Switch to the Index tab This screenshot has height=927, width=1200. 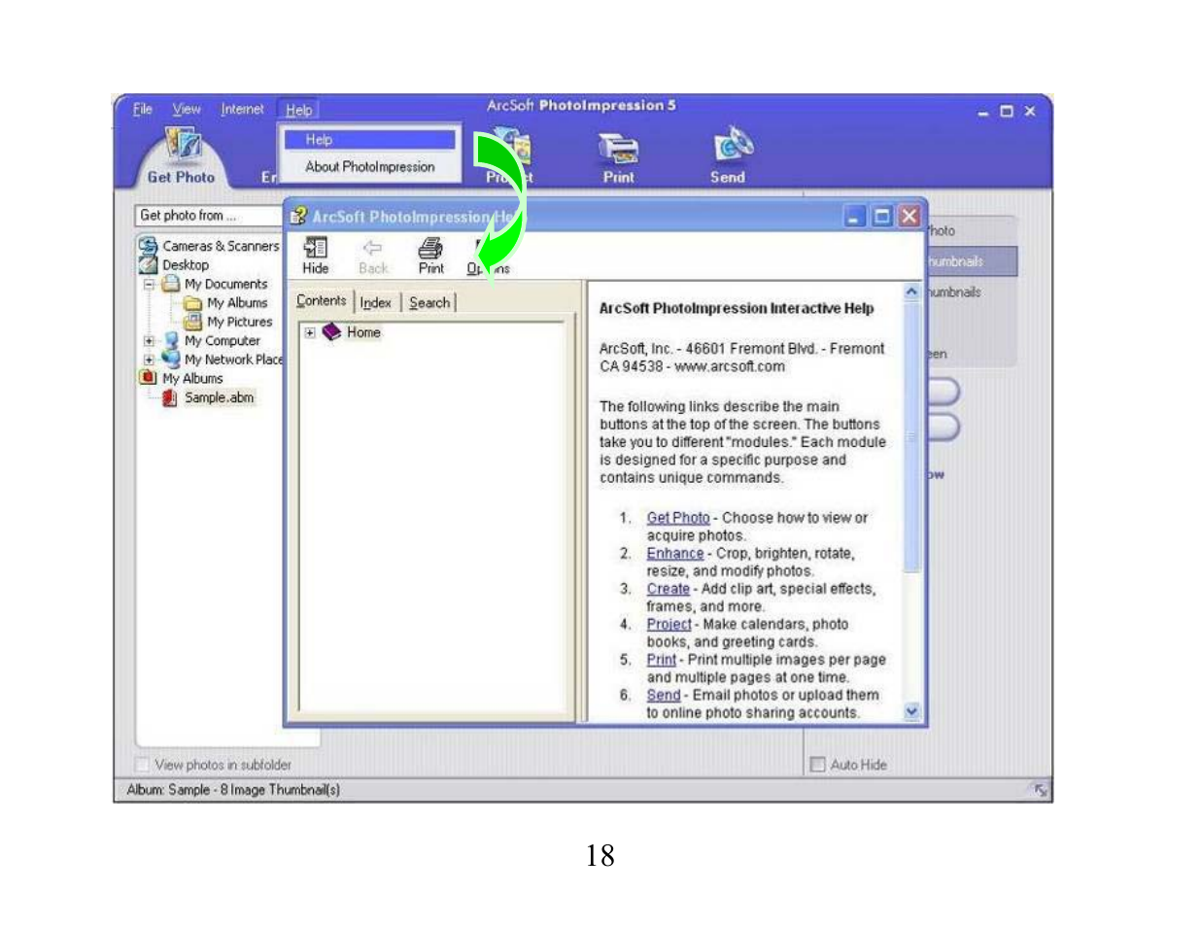[376, 302]
